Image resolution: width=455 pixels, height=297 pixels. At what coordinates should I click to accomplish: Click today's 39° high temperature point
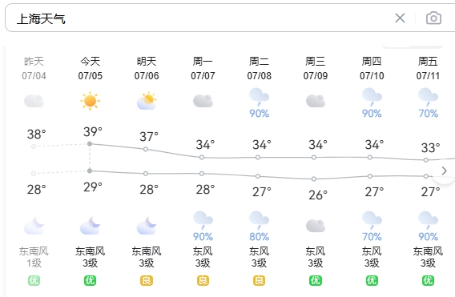(90, 144)
